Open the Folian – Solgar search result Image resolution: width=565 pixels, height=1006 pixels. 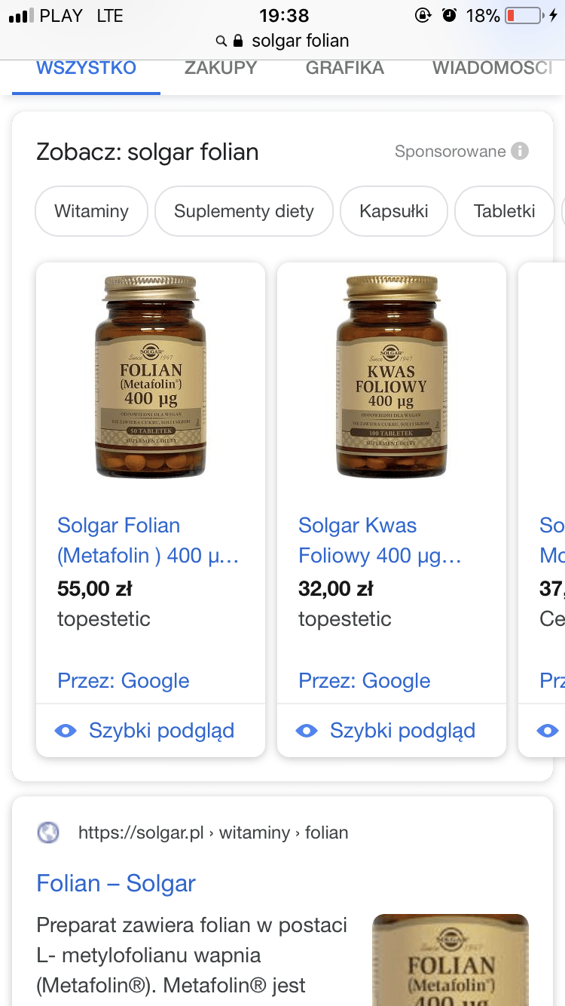(116, 883)
